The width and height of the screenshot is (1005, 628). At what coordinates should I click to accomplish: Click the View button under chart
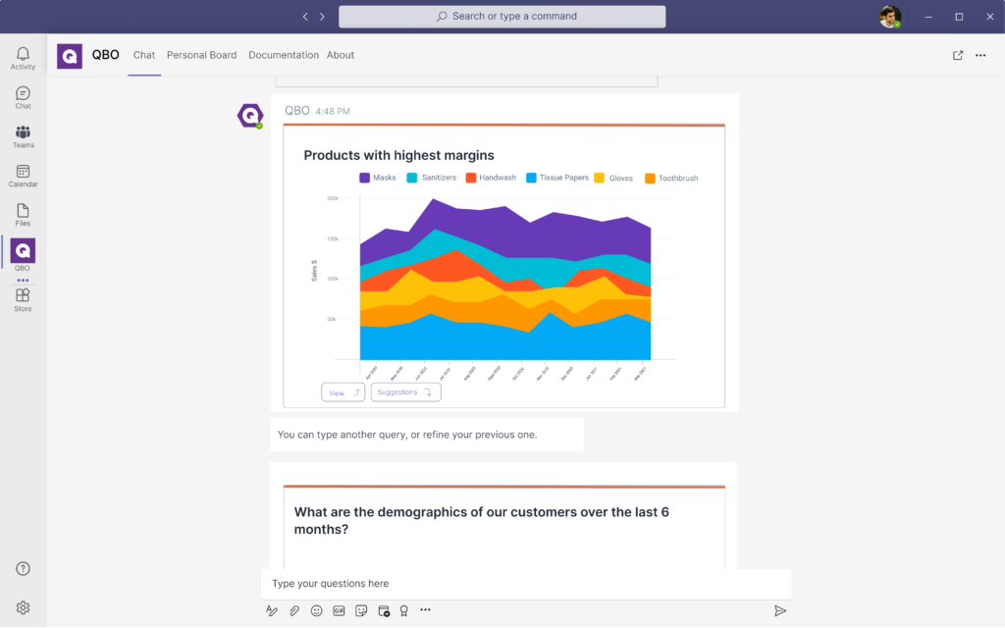click(x=343, y=392)
